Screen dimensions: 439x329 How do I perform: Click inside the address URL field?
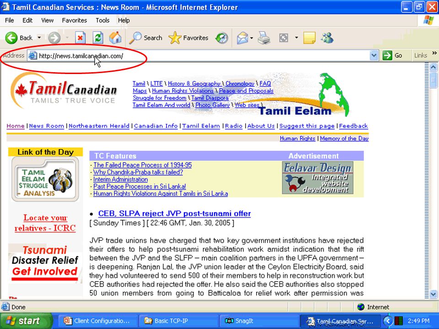click(203, 56)
